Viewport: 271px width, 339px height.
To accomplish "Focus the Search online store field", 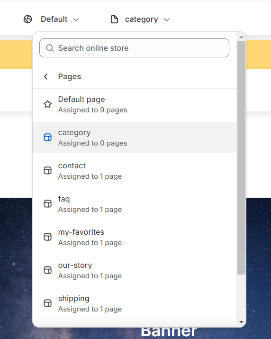I will 134,48.
